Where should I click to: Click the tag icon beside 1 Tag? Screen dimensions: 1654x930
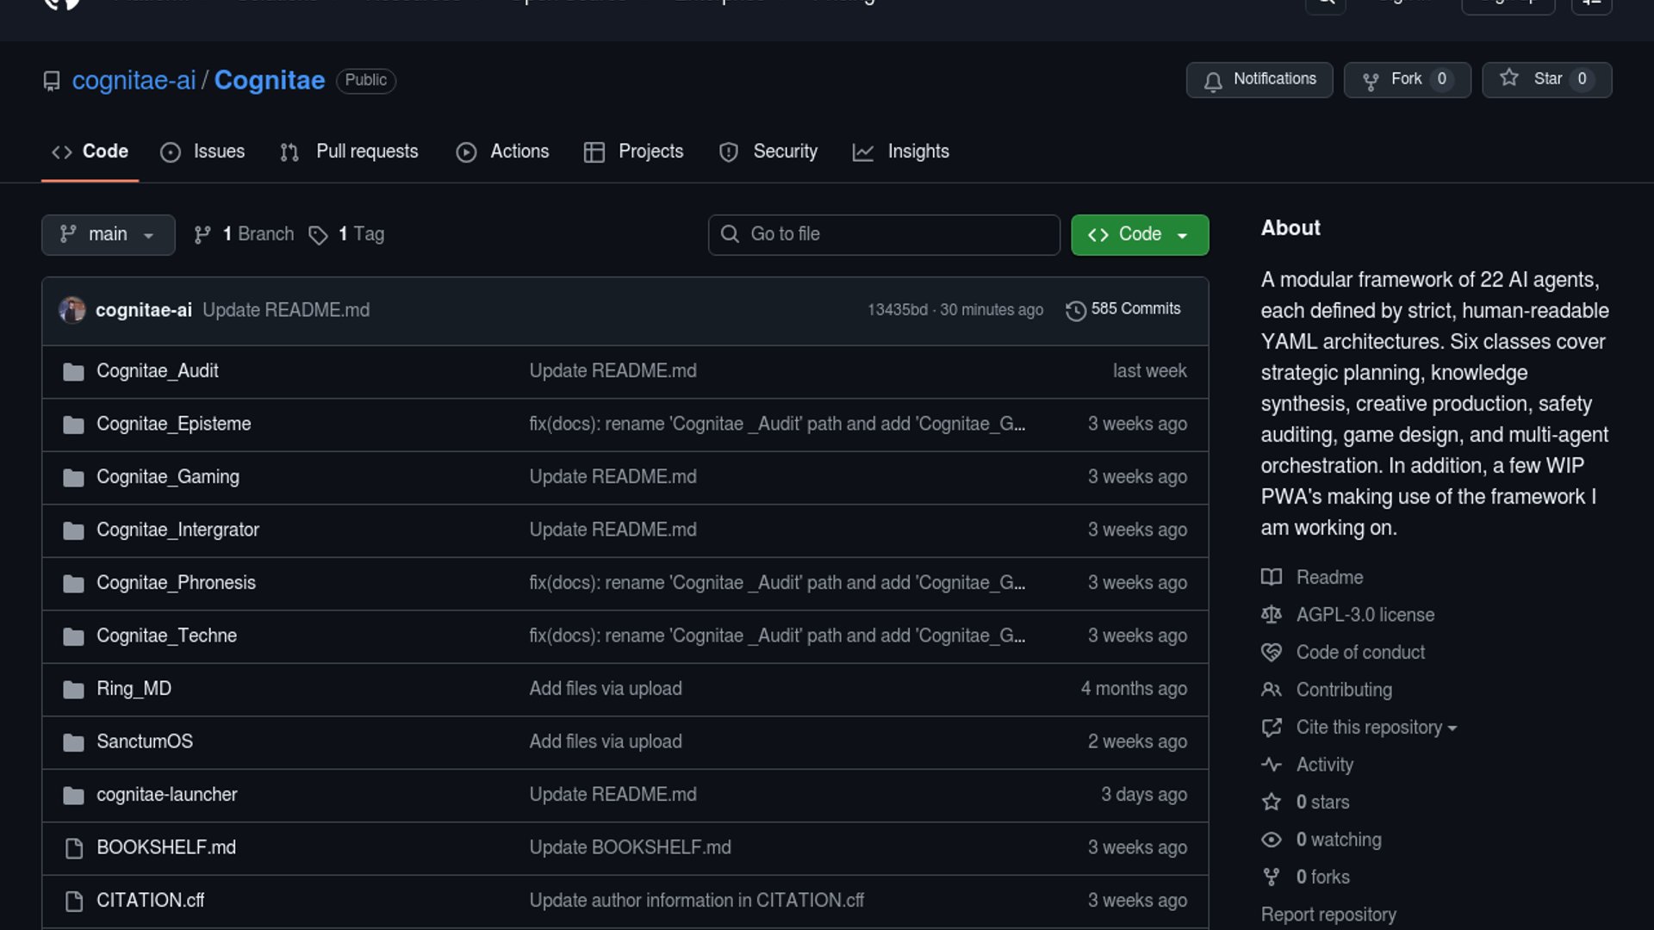click(x=319, y=235)
